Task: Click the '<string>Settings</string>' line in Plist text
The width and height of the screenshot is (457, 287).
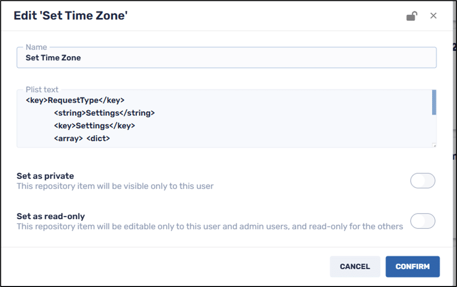Action: click(104, 113)
